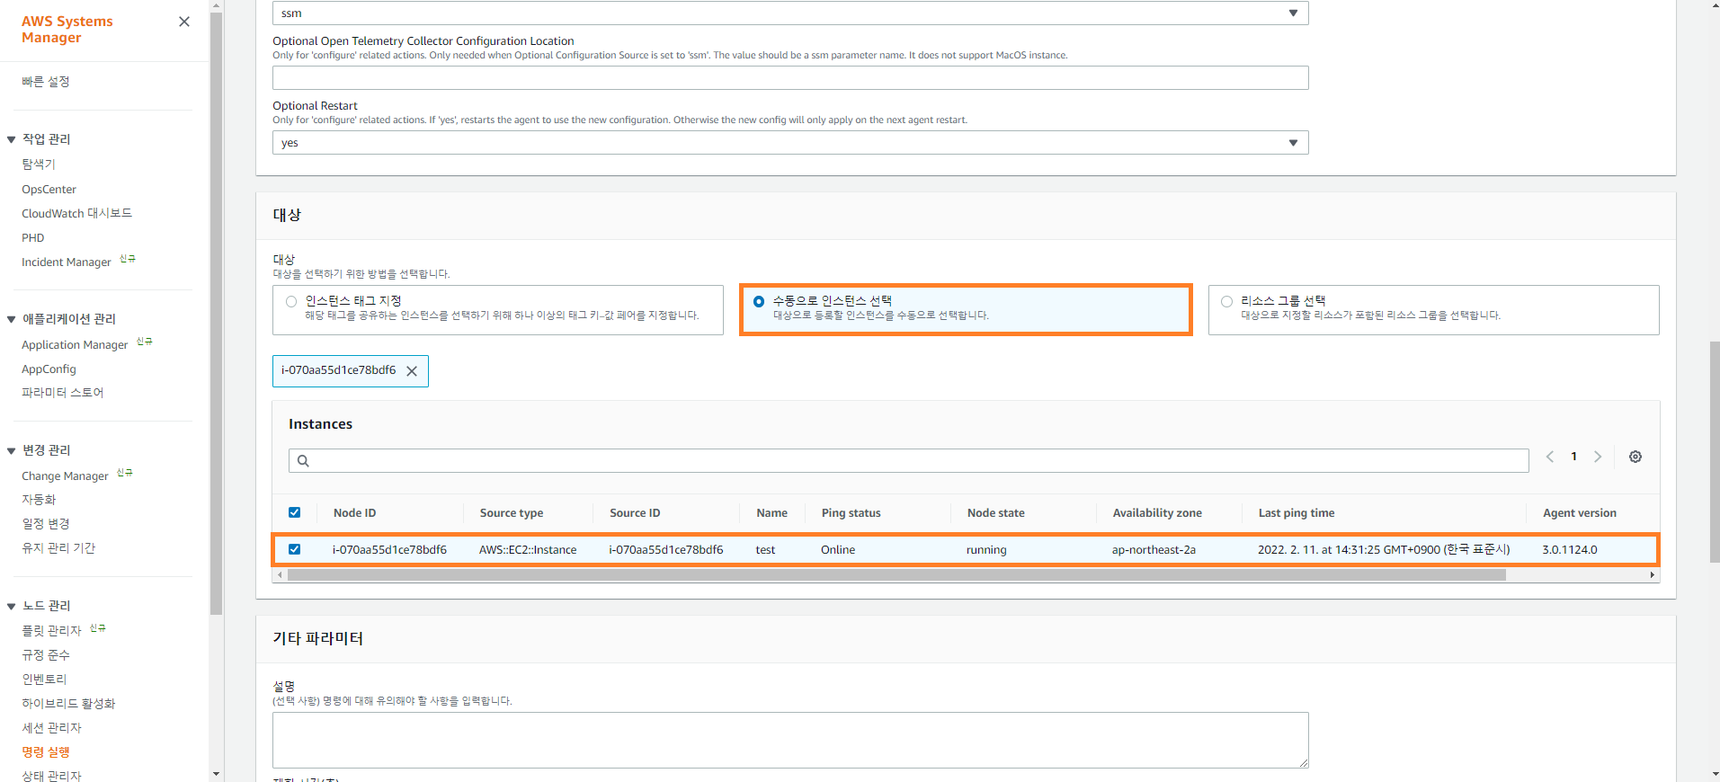The height and width of the screenshot is (782, 1720).
Task: Select the 리소스 그룹 선택 radio option
Action: tap(1226, 302)
